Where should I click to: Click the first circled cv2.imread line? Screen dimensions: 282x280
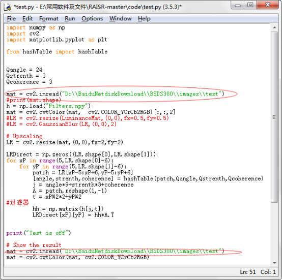pos(115,94)
